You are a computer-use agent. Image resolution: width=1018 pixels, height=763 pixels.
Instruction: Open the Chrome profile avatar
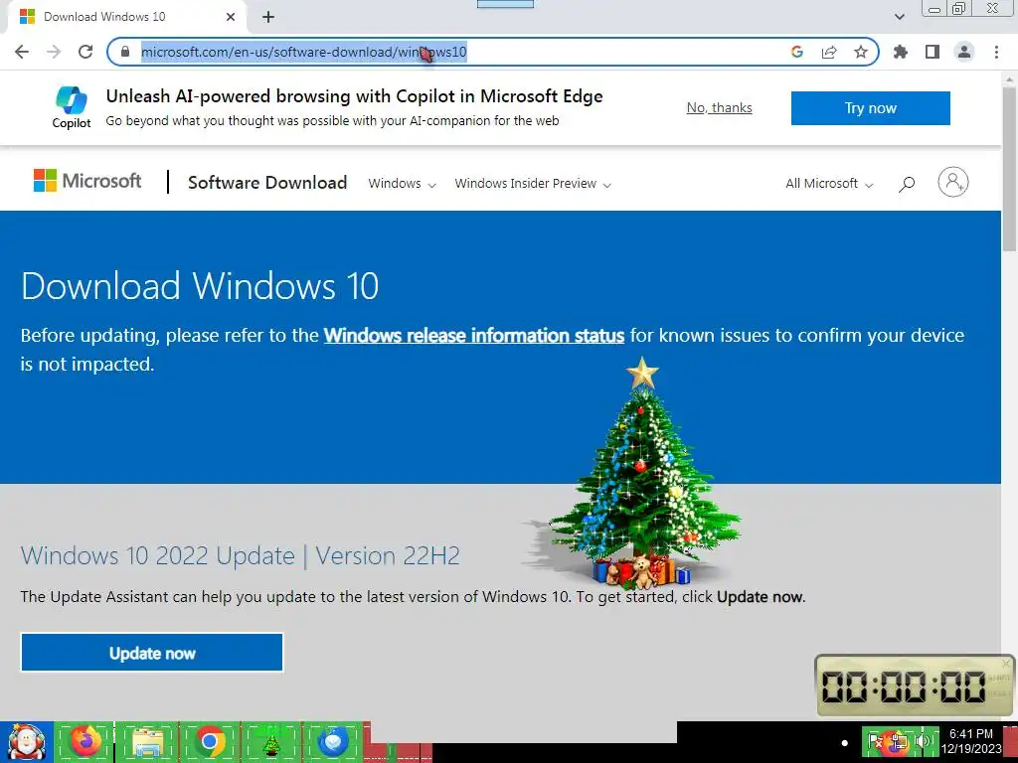pos(964,52)
